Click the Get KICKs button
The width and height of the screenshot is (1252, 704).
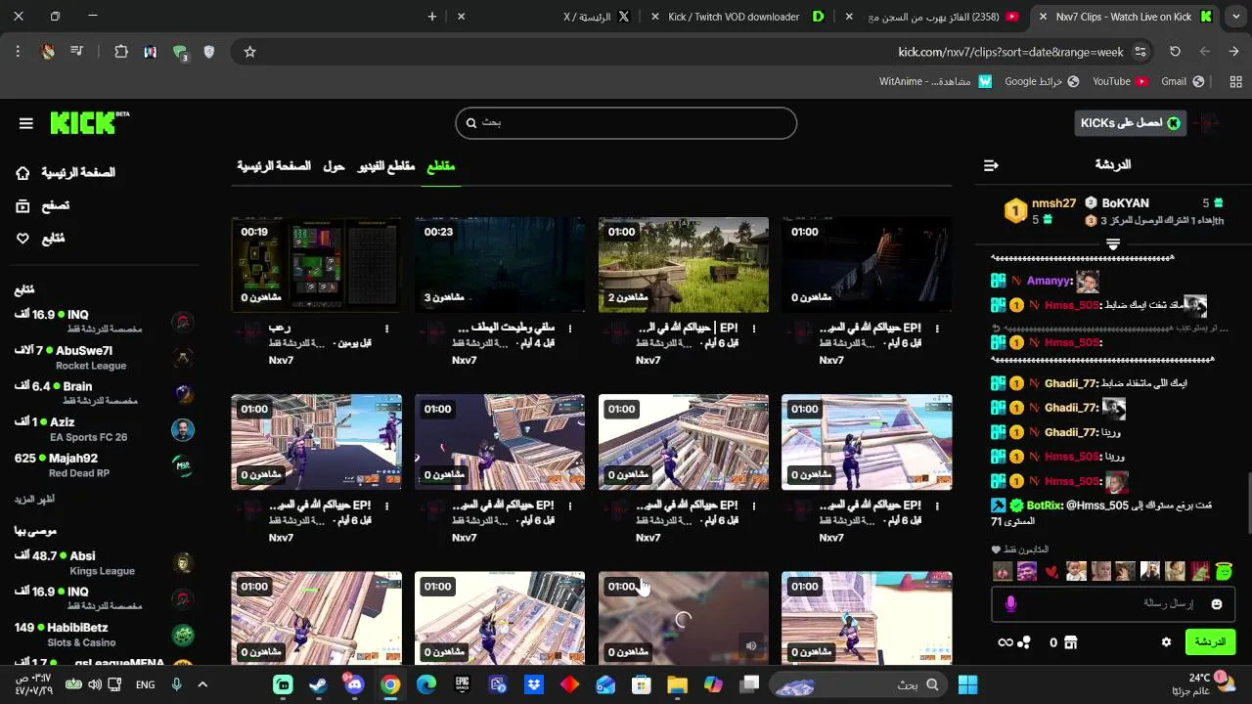[x=1131, y=122]
